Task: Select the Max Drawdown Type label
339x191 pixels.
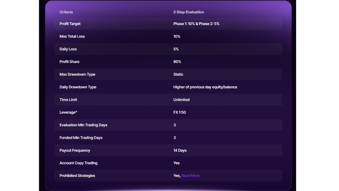Action: click(x=77, y=74)
